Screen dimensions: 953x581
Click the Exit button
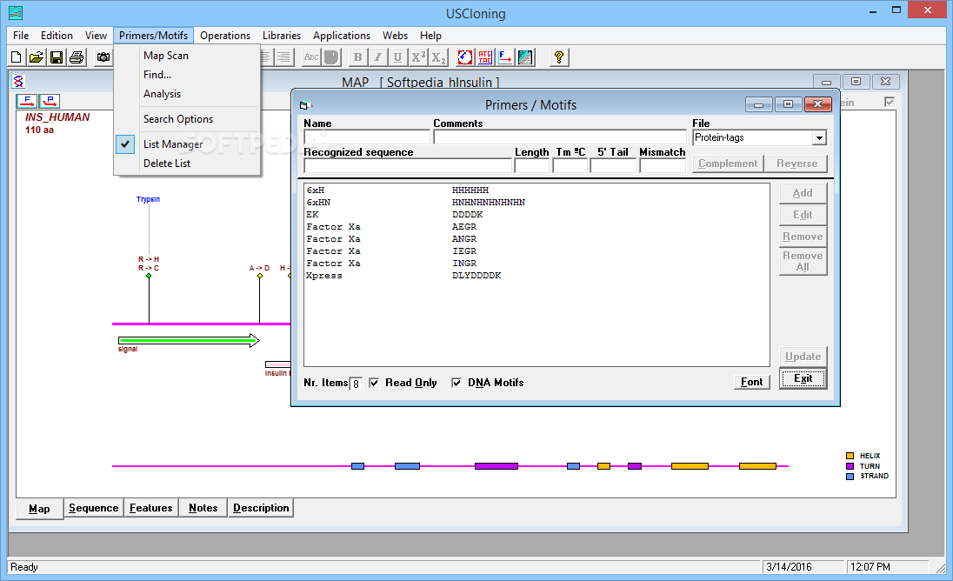coord(803,378)
